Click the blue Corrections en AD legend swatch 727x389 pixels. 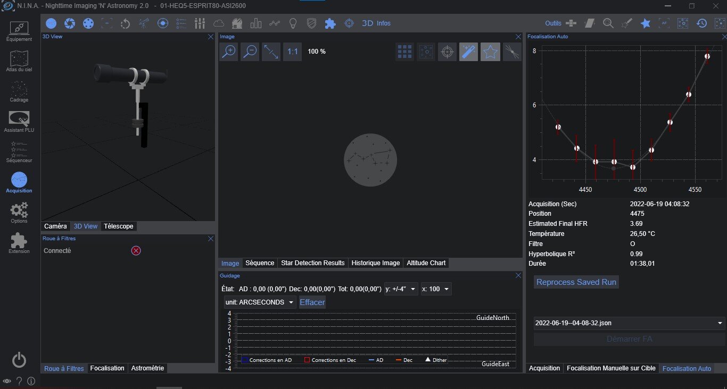[x=245, y=360]
